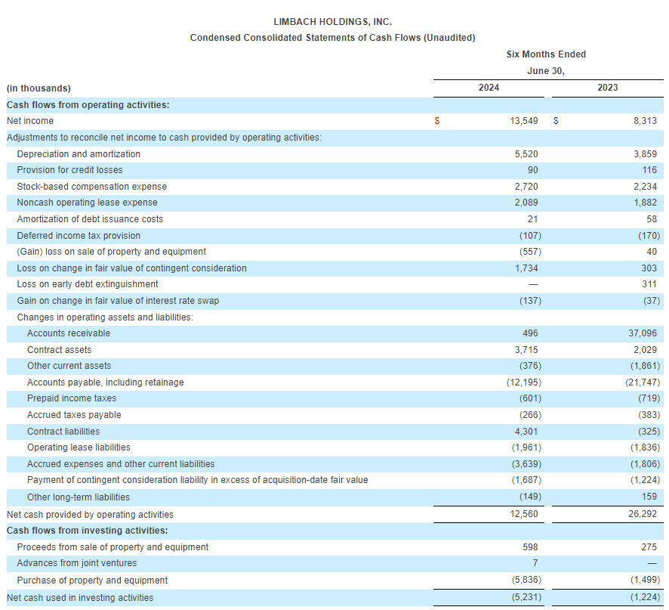Click Provision for credit losses label
The width and height of the screenshot is (669, 610).
click(69, 170)
